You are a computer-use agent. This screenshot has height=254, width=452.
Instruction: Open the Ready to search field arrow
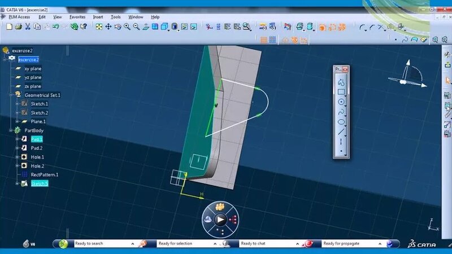point(133,244)
